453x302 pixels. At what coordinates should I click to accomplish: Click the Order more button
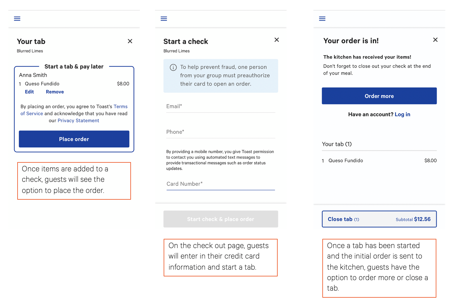click(x=379, y=96)
